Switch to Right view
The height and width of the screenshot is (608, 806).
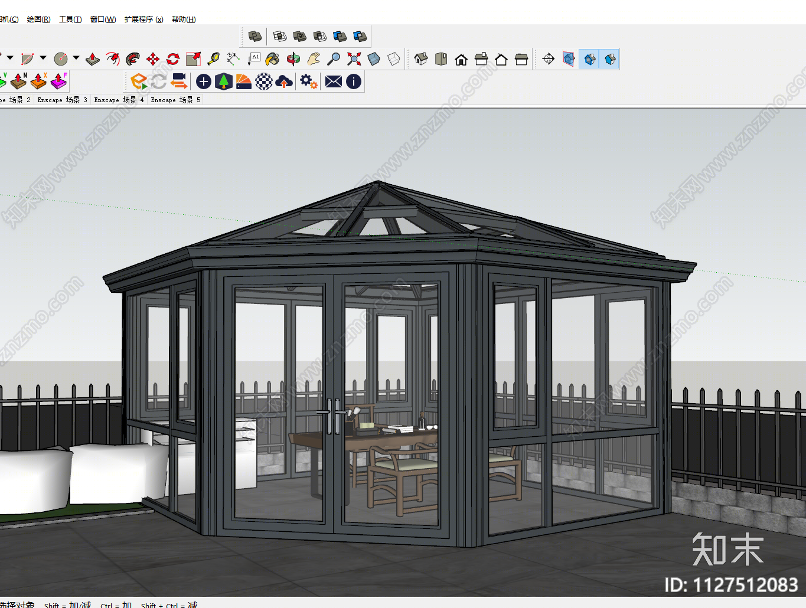coord(481,59)
